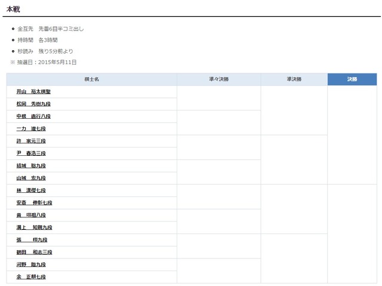Image resolution: width=382 pixels, height=286 pixels.
Task: Open 井山 裕太棋聖 player link
Action: (33, 91)
